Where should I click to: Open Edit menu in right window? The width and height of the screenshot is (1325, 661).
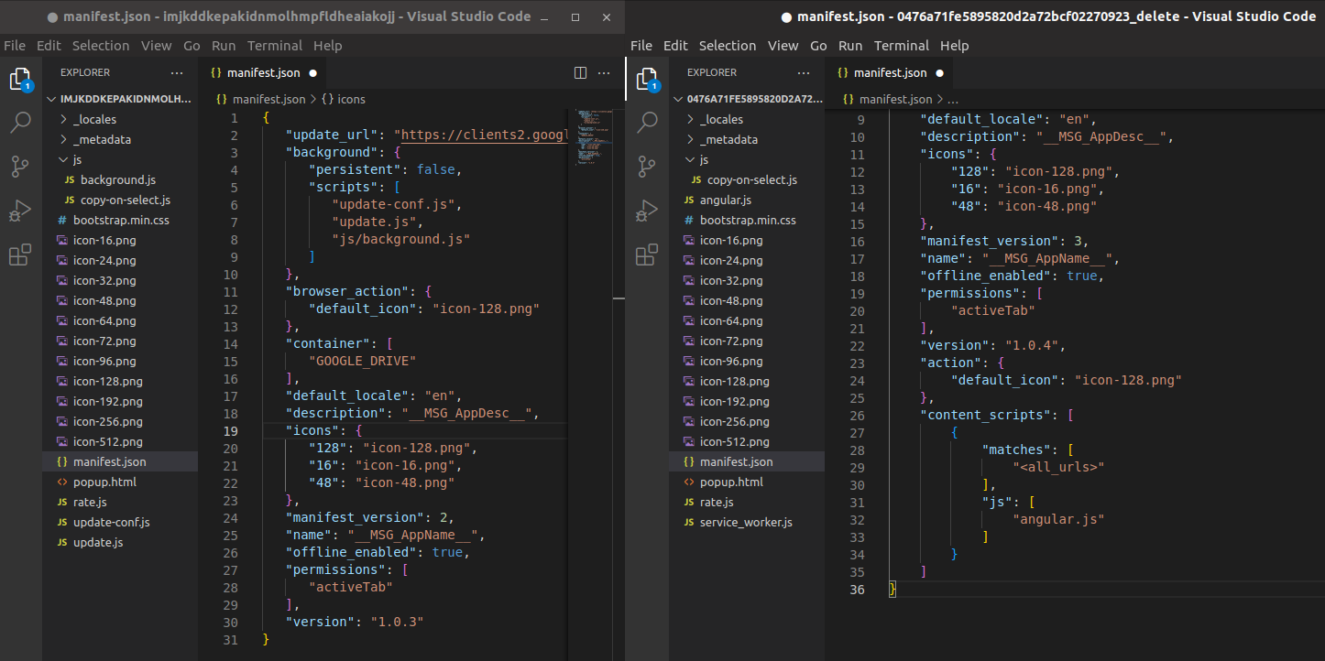[675, 46]
